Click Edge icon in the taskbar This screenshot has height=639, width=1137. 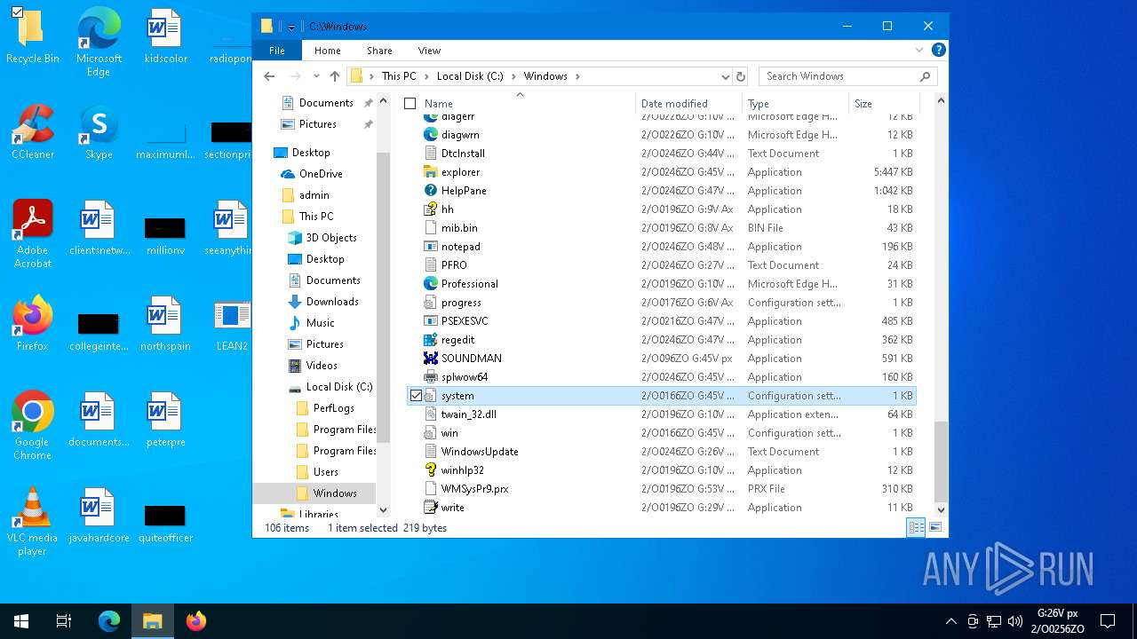tap(109, 621)
